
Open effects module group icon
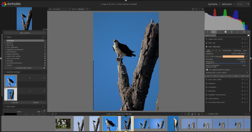(244, 32)
